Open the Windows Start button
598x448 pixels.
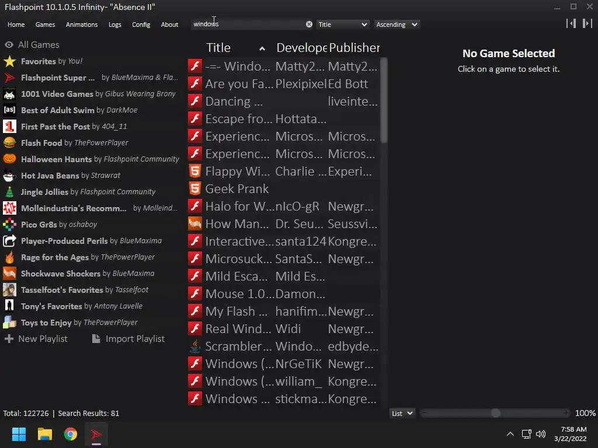coord(19,434)
